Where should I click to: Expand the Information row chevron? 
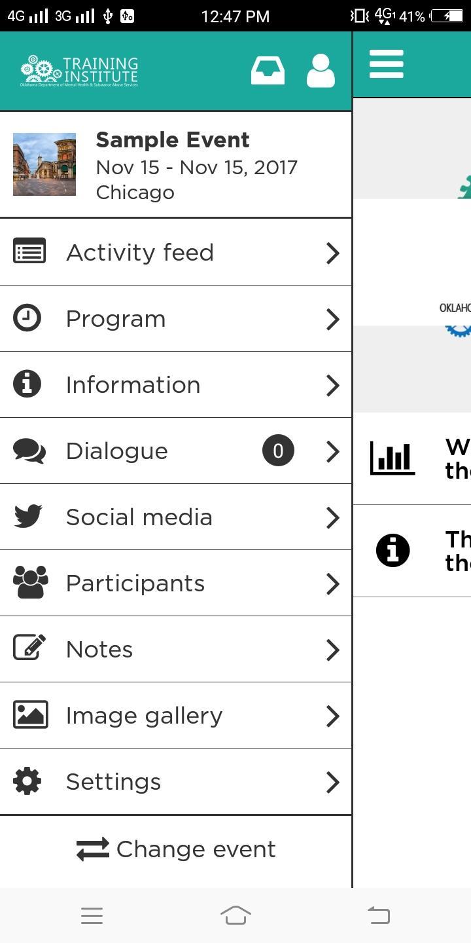pyautogui.click(x=333, y=385)
